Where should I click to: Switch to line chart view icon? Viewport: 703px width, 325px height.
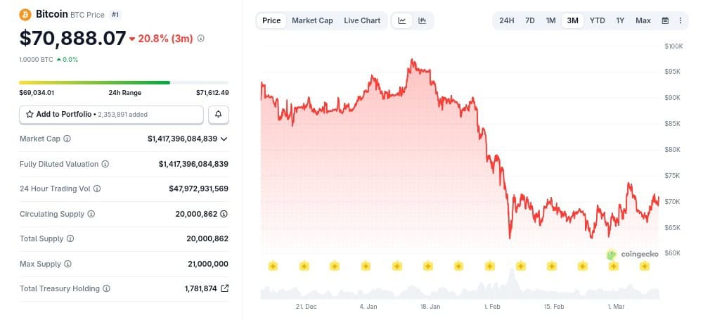[402, 20]
